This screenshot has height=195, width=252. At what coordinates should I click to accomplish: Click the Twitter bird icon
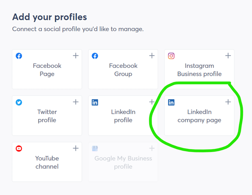tap(19, 102)
